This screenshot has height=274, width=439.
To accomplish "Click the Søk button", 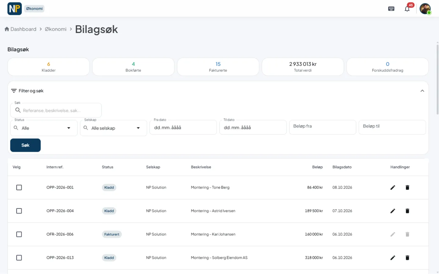I will click(x=25, y=145).
